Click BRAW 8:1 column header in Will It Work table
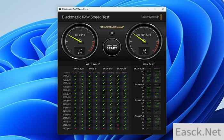 point(93,69)
